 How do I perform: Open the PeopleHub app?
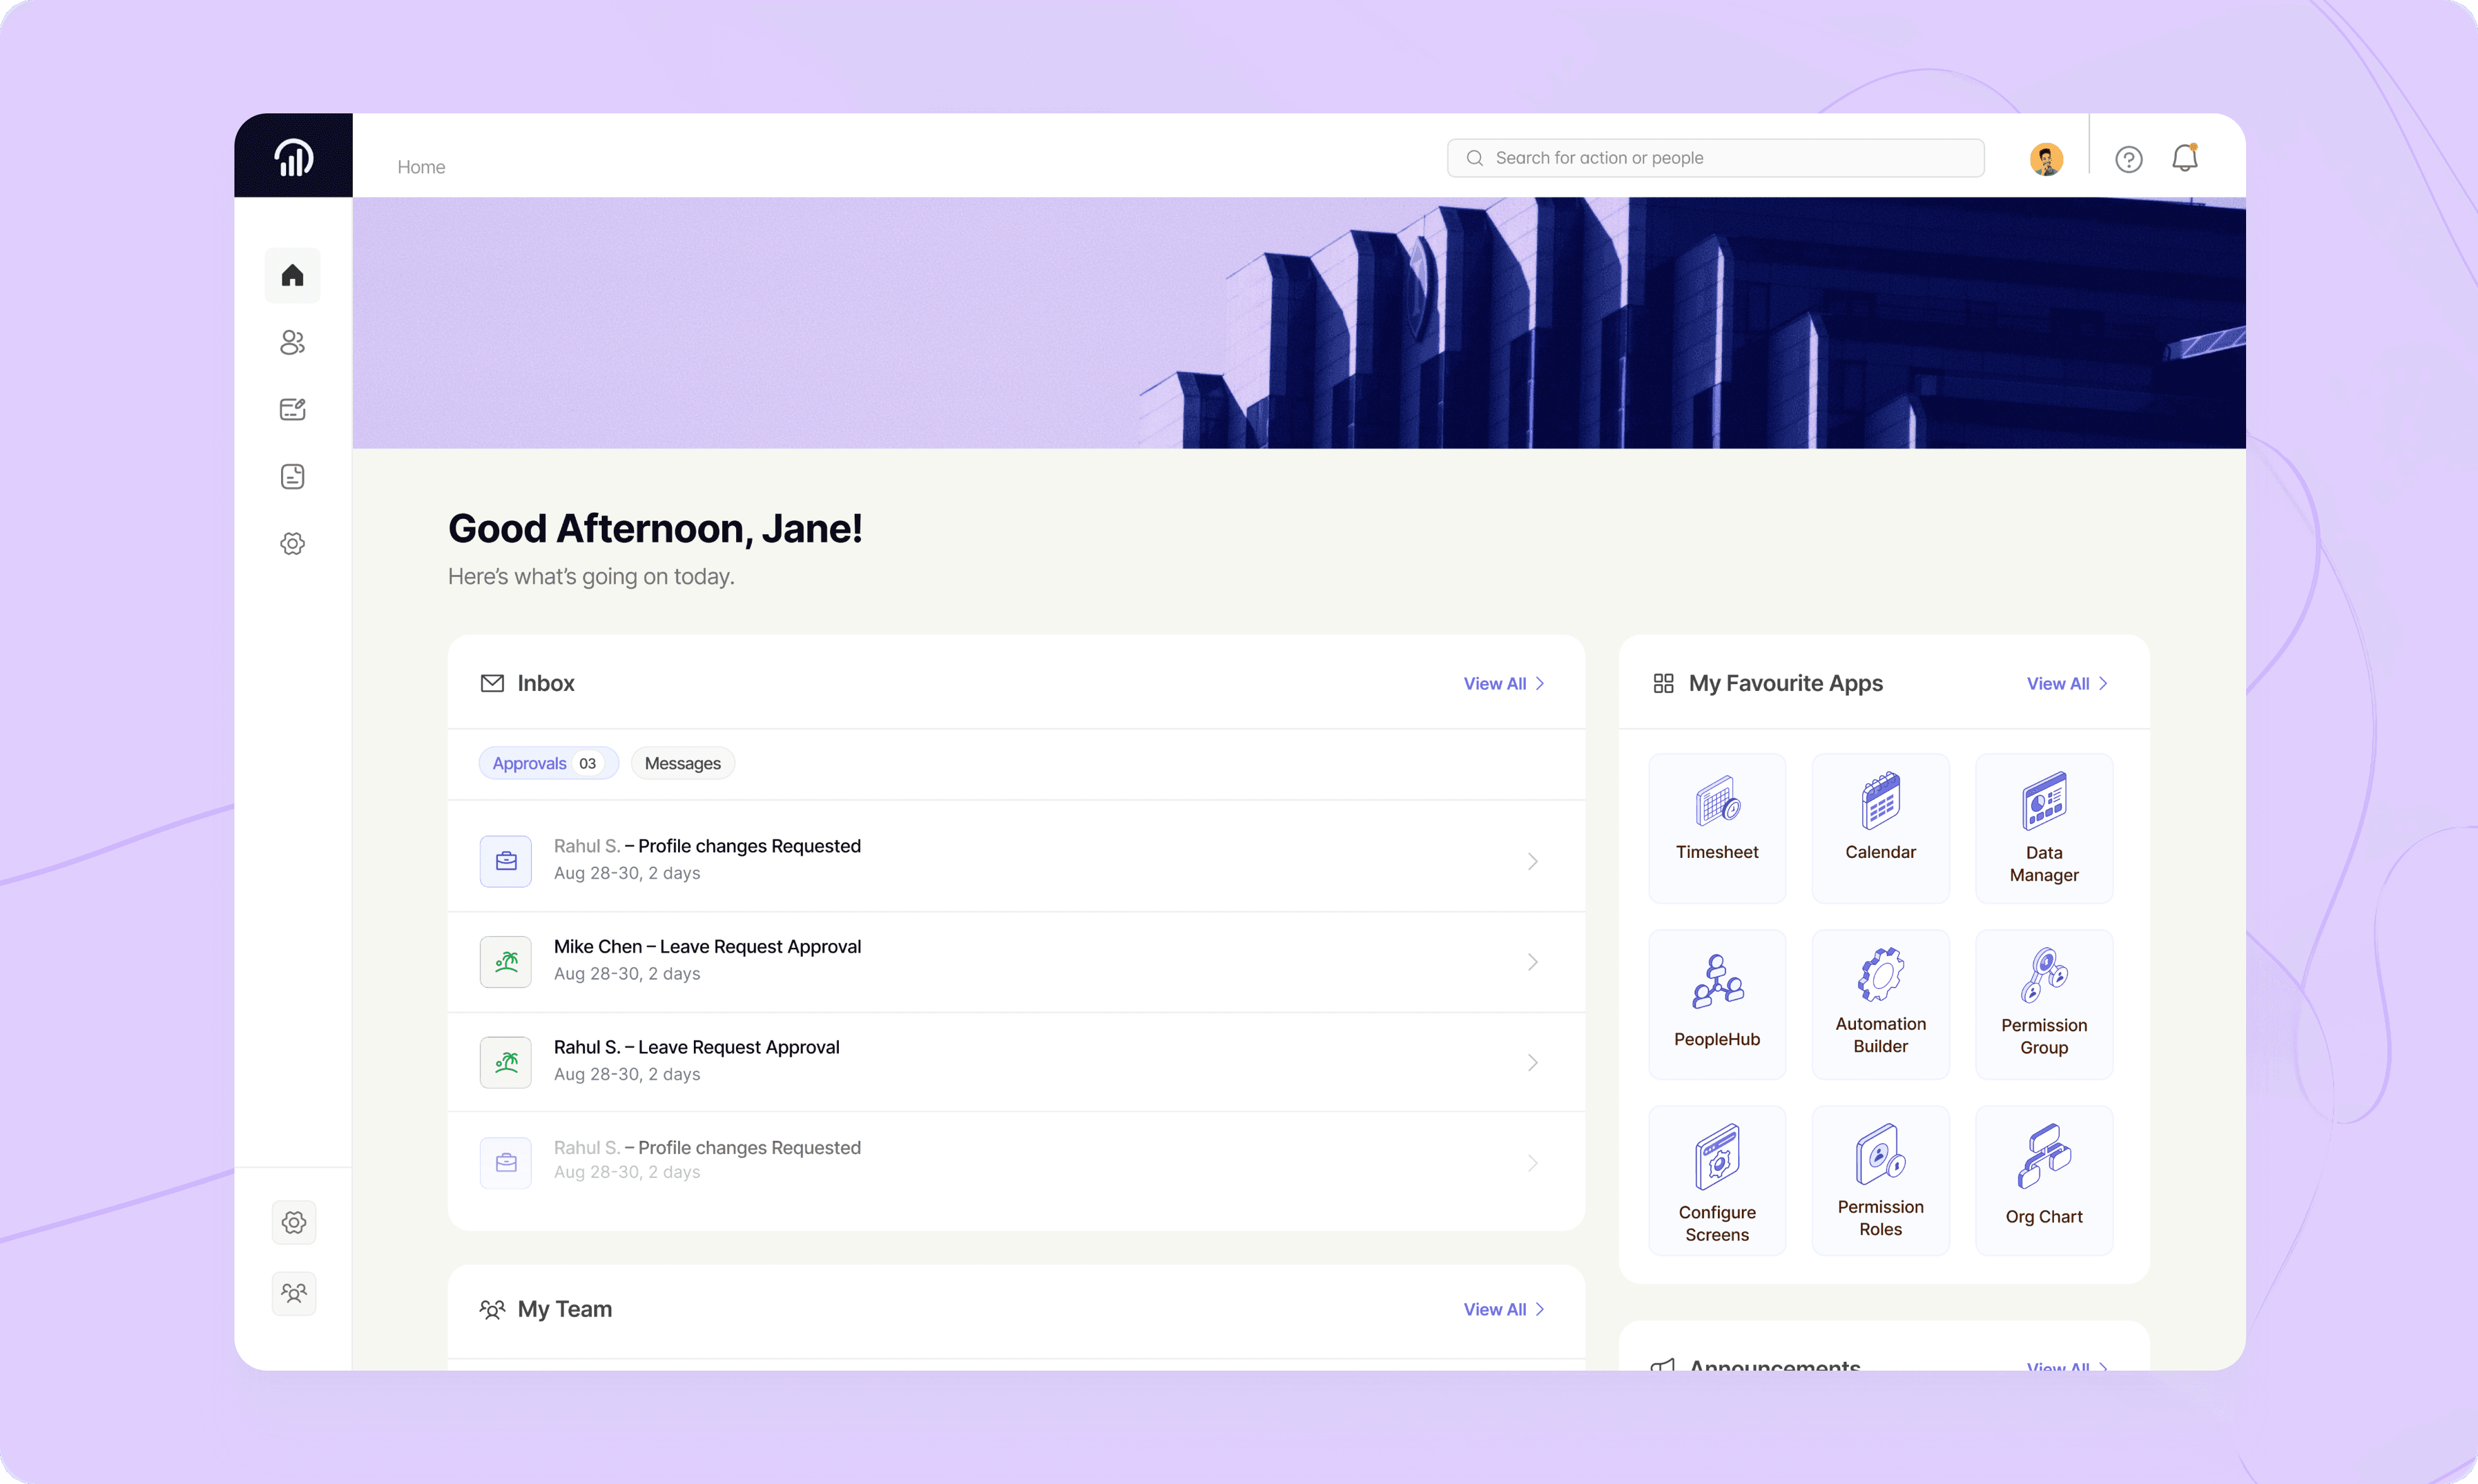(x=1717, y=1003)
